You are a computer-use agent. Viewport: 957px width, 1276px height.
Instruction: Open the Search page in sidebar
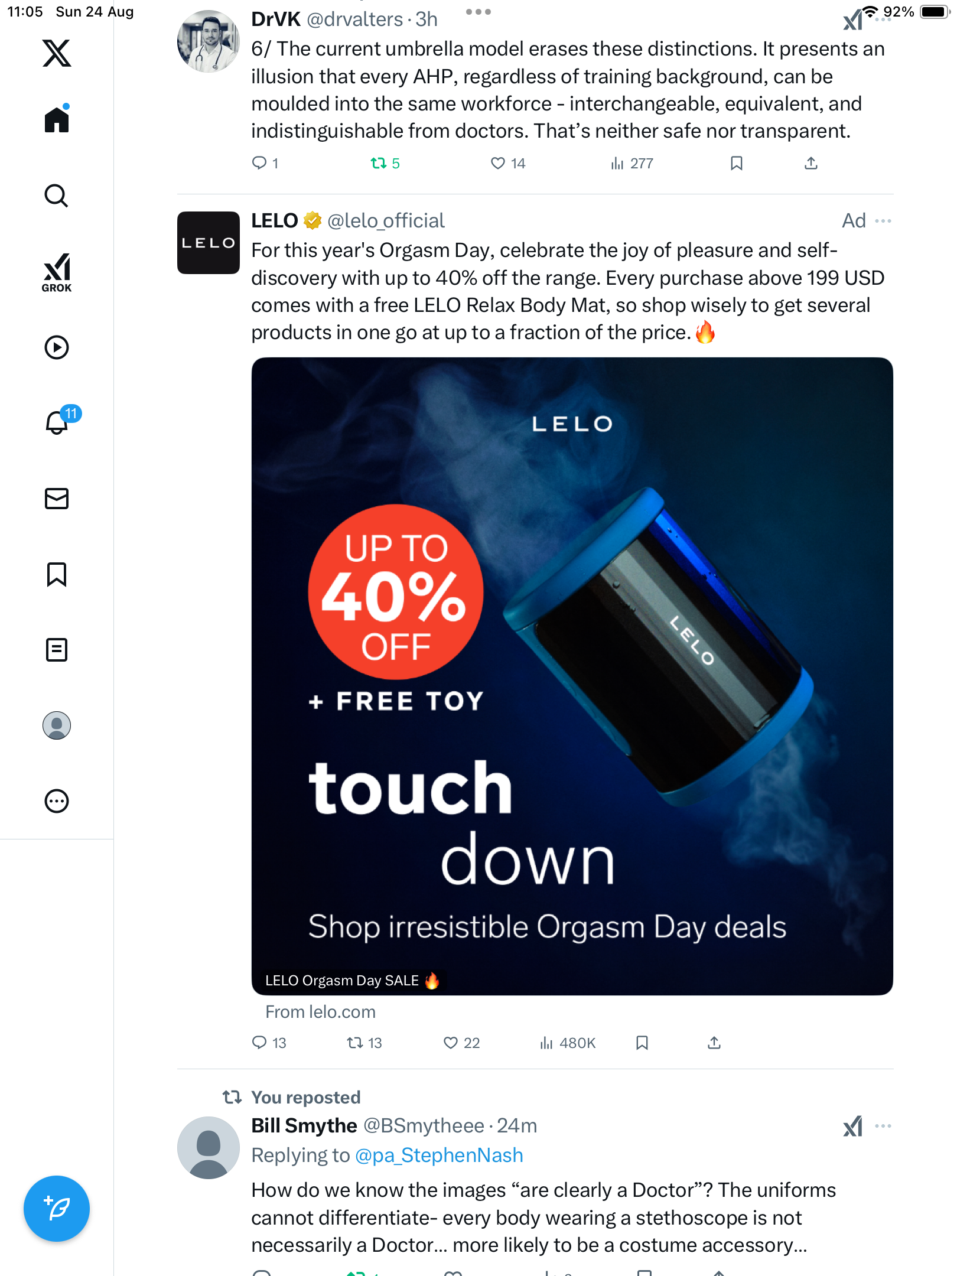click(x=57, y=196)
